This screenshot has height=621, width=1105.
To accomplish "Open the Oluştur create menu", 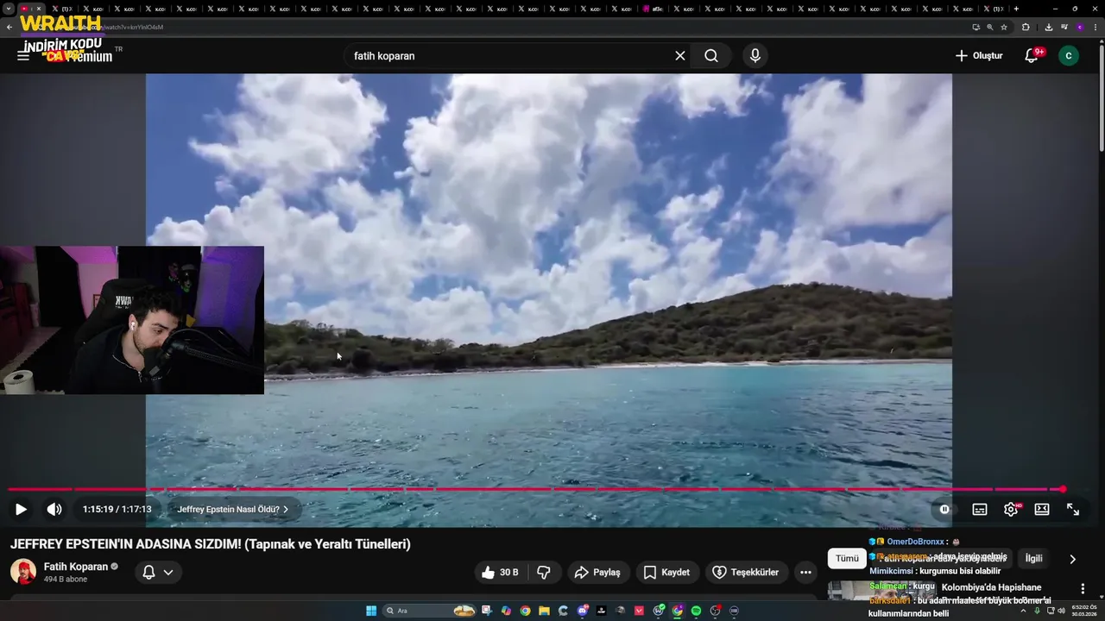I will tap(979, 56).
